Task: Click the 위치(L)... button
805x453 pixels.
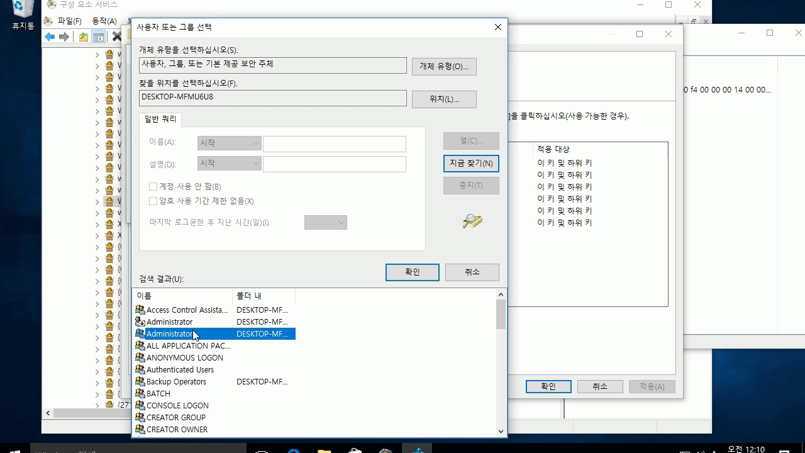Action: 444,99
